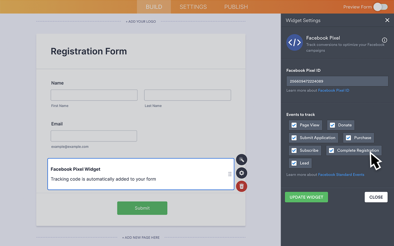
Task: Uncheck Complete Registration event
Action: tap(331, 150)
